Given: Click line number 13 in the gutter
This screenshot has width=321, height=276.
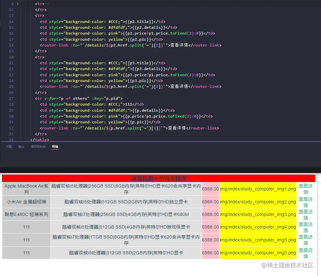Looking at the screenshot, I should pyautogui.click(x=11, y=15).
